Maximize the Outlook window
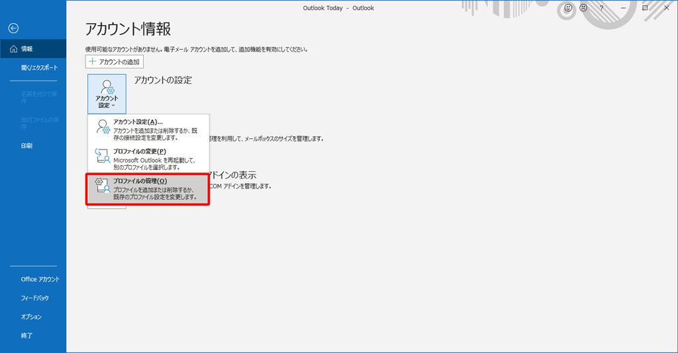This screenshot has width=678, height=353. click(x=645, y=8)
